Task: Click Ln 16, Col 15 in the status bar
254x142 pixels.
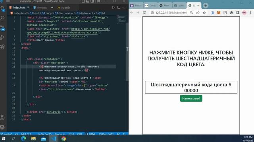Action: point(45,134)
